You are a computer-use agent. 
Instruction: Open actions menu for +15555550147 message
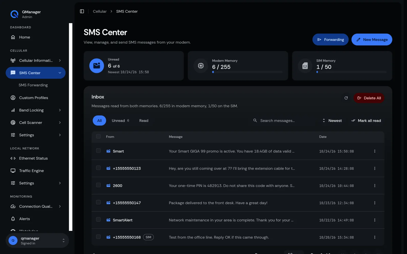[375, 203]
